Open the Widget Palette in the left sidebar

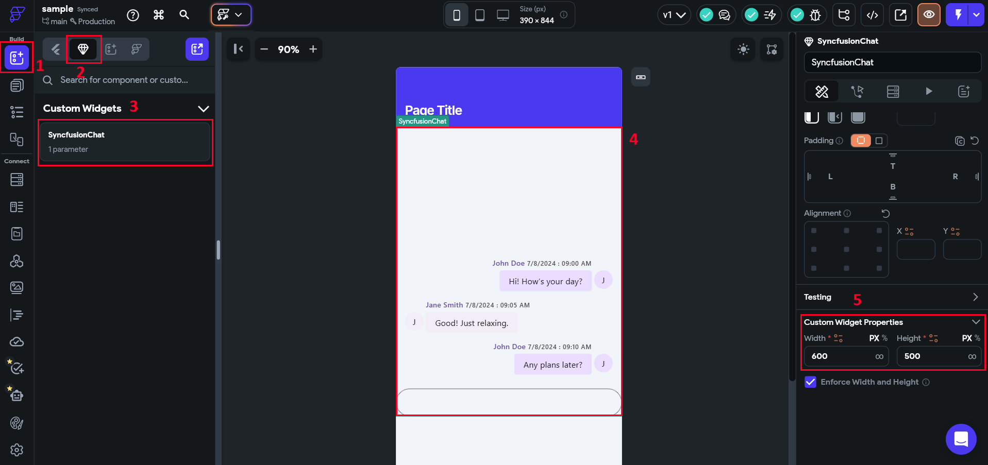[x=16, y=58]
